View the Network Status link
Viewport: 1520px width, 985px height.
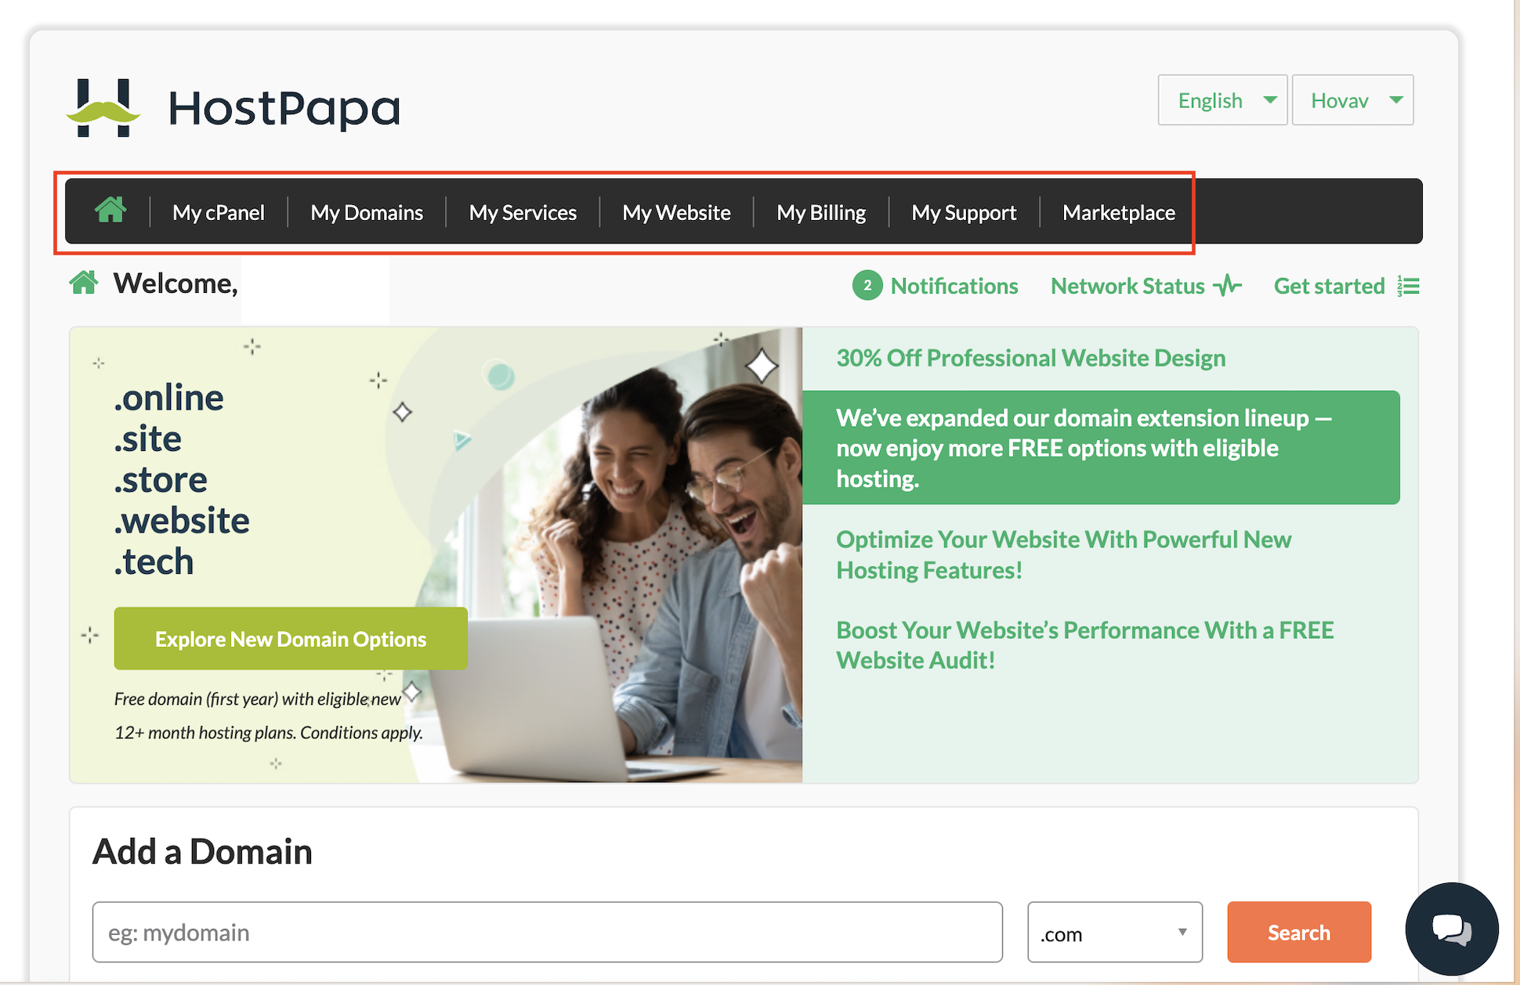[x=1127, y=286]
